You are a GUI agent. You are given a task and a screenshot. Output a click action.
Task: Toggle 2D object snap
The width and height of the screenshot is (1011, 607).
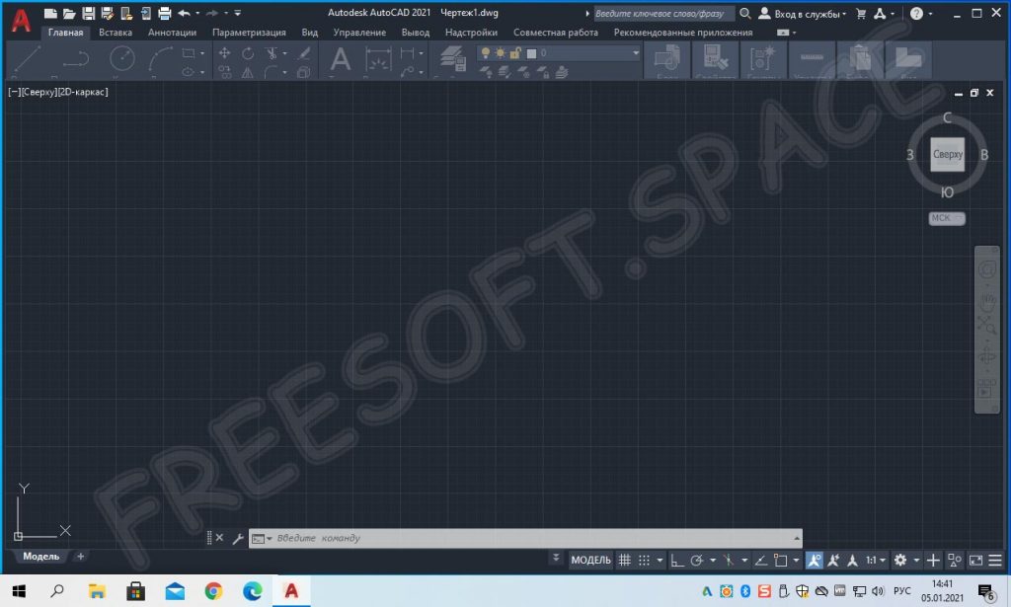point(780,560)
